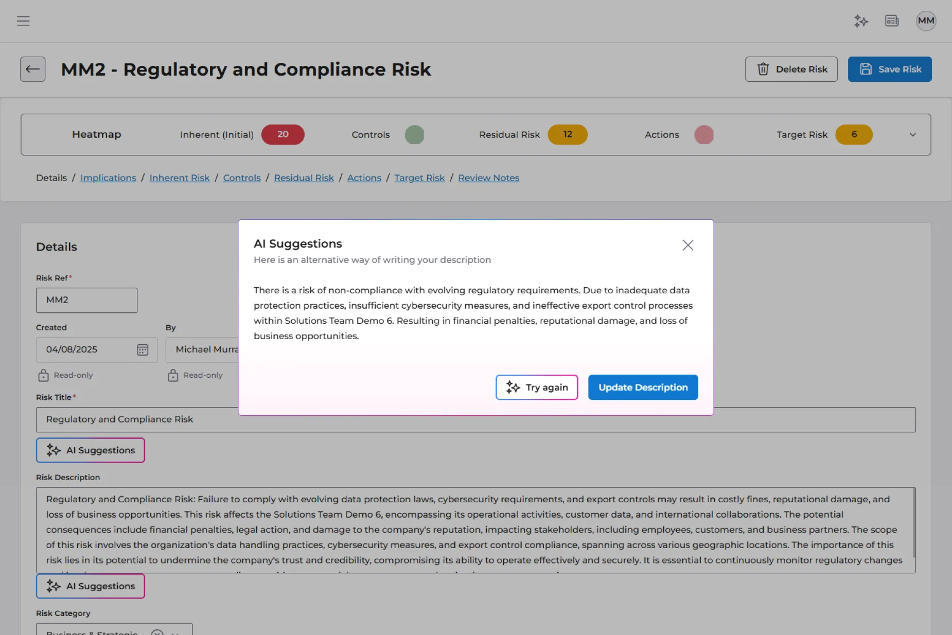Screen dimensions: 952x635
Task: Click the Risk Description scrollbar
Action: (914, 523)
